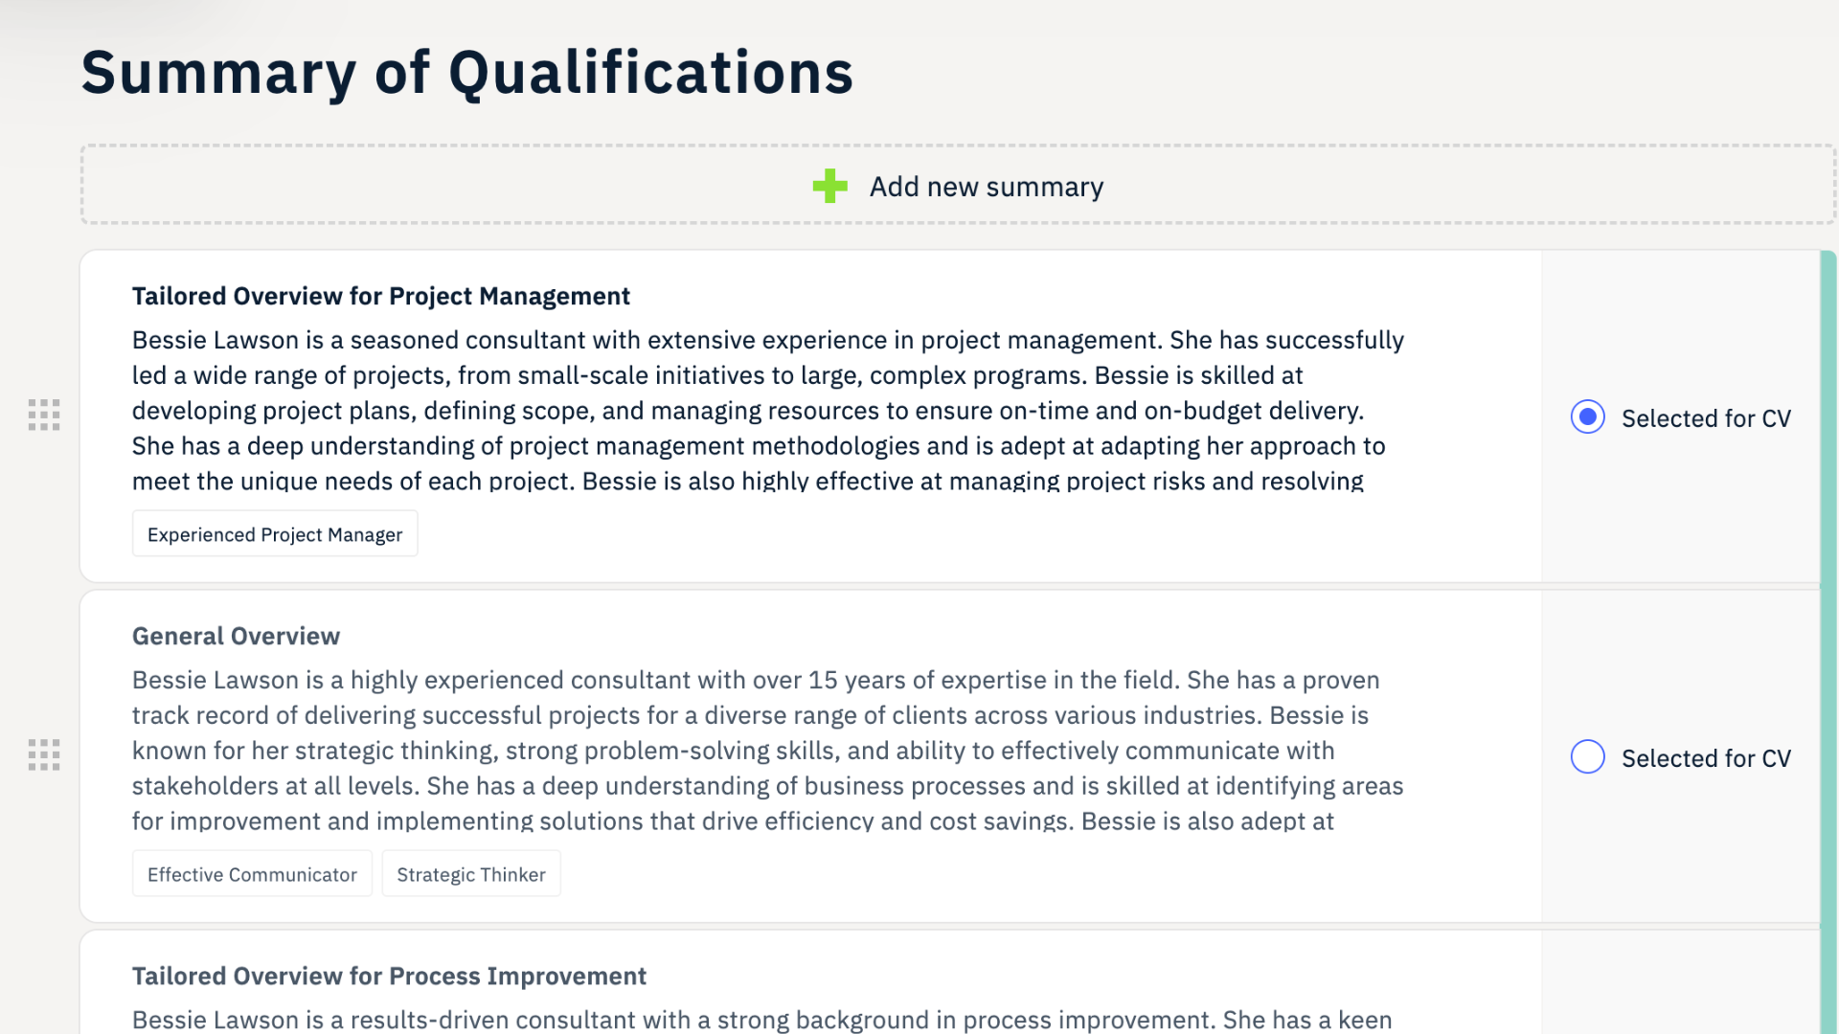The image size is (1839, 1034).
Task: Deselect the Project Management radio button
Action: click(1587, 416)
